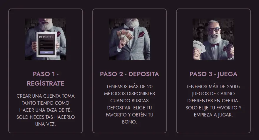Click the Submit button on tablet image
The image size is (259, 140).
[x=46, y=52]
